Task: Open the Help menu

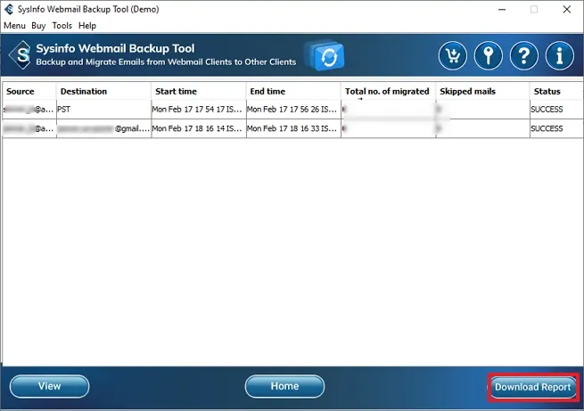Action: (87, 26)
